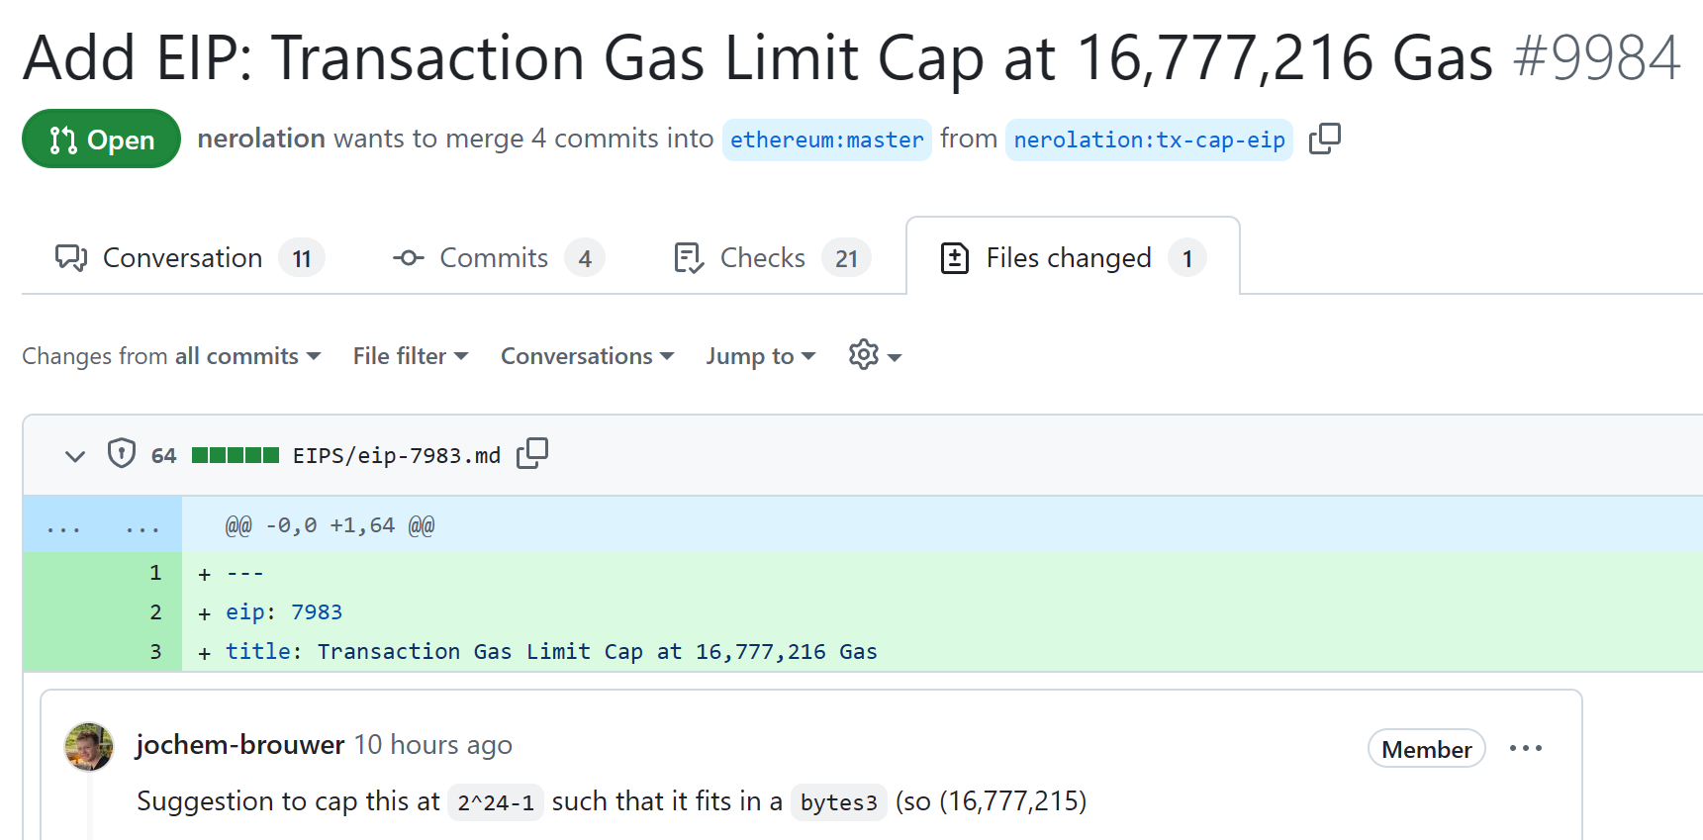The image size is (1703, 840).
Task: Open the diff settings gear menu
Action: (874, 355)
